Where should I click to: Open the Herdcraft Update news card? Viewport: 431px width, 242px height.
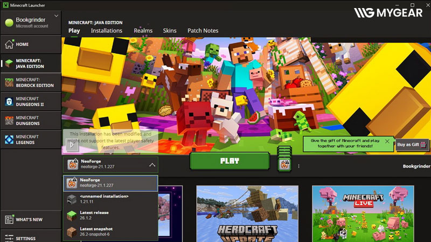pyautogui.click(x=247, y=213)
